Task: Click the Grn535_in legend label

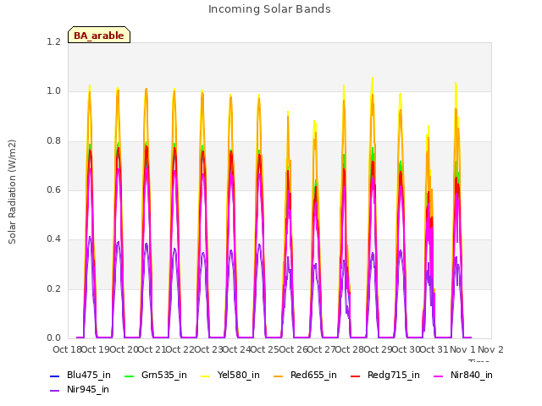Action: (164, 375)
